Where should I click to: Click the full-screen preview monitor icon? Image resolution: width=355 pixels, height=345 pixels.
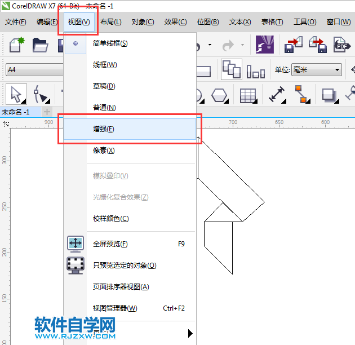click(76, 244)
